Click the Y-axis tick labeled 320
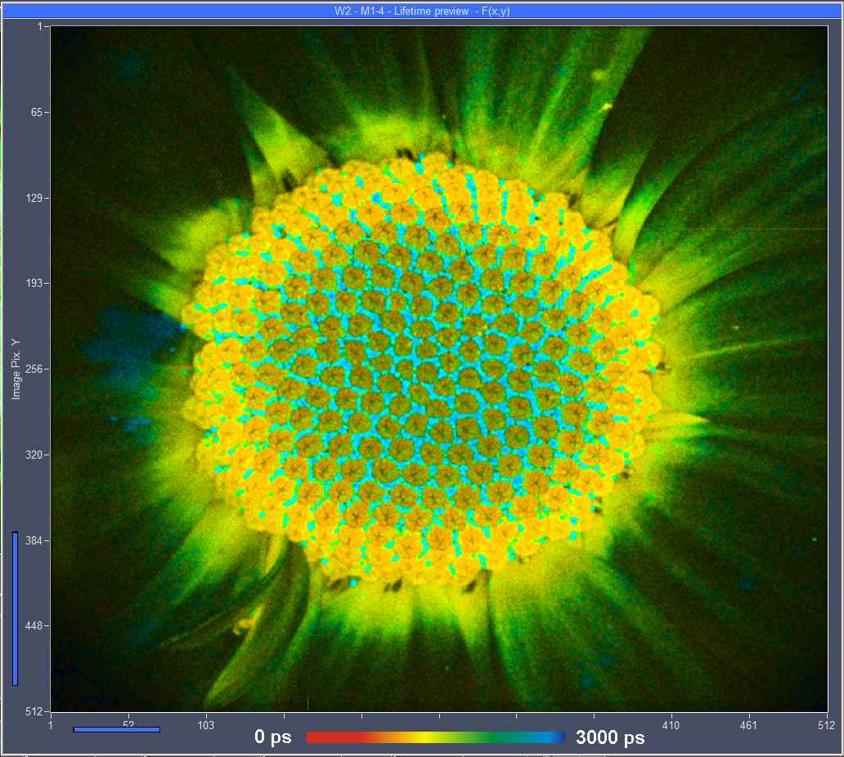Viewport: 844px width, 757px height. pos(33,455)
